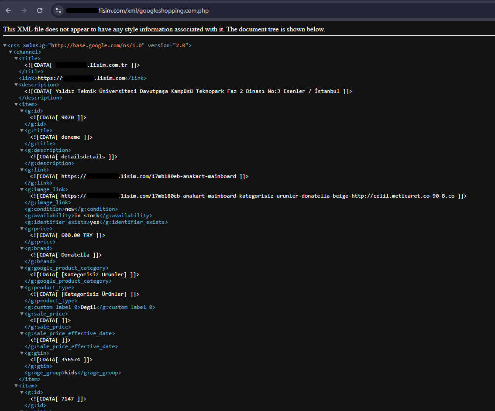Image resolution: width=495 pixels, height=411 pixels.
Task: Open site information icon in address bar
Action: tap(58, 10)
